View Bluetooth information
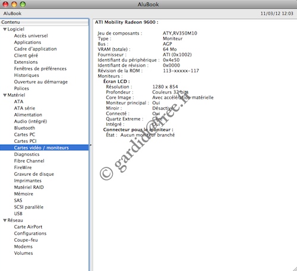The width and height of the screenshot is (297, 271). [24, 128]
